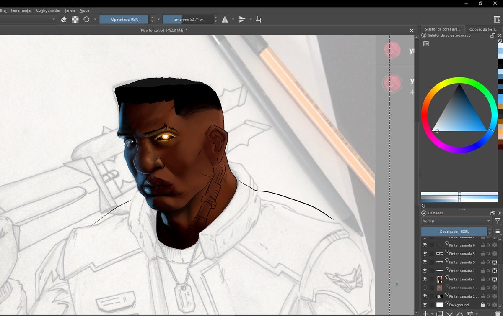Switch to Seletor de cores ava... tab

pyautogui.click(x=442, y=29)
